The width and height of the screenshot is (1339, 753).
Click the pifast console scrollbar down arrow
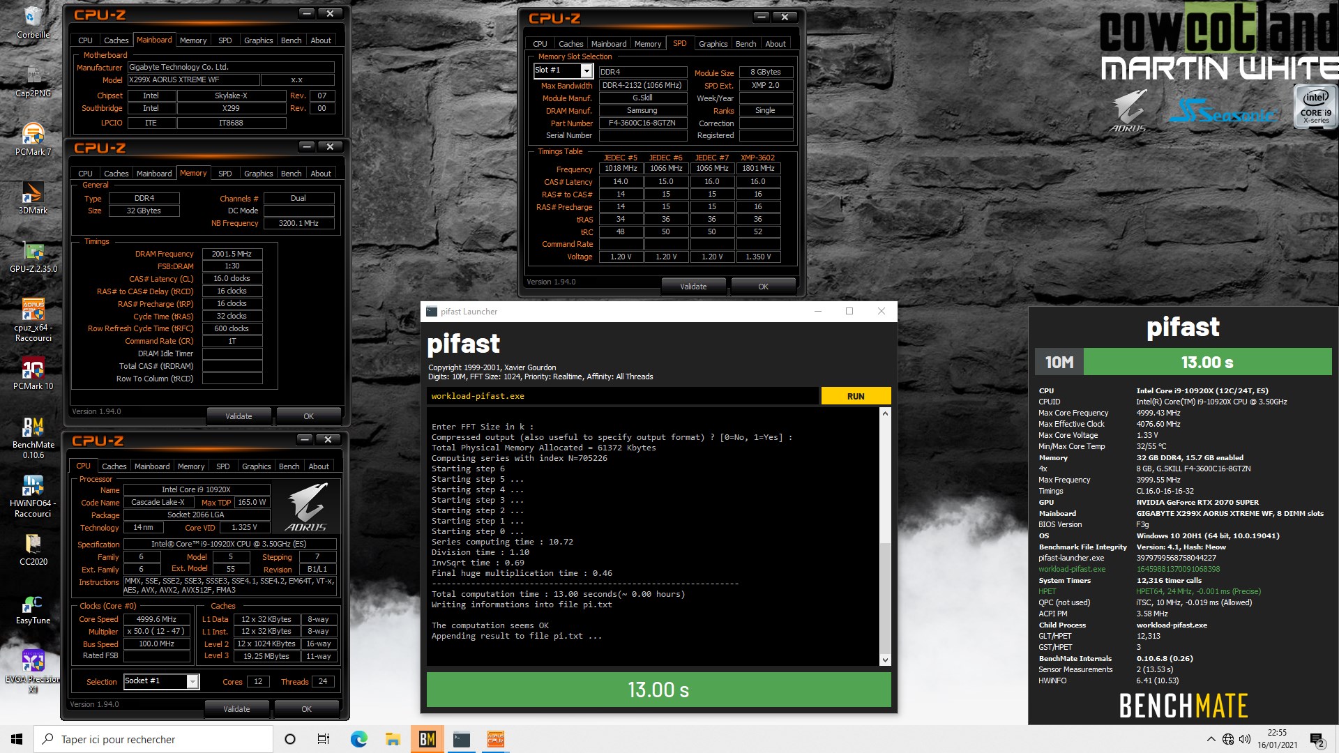tap(885, 660)
